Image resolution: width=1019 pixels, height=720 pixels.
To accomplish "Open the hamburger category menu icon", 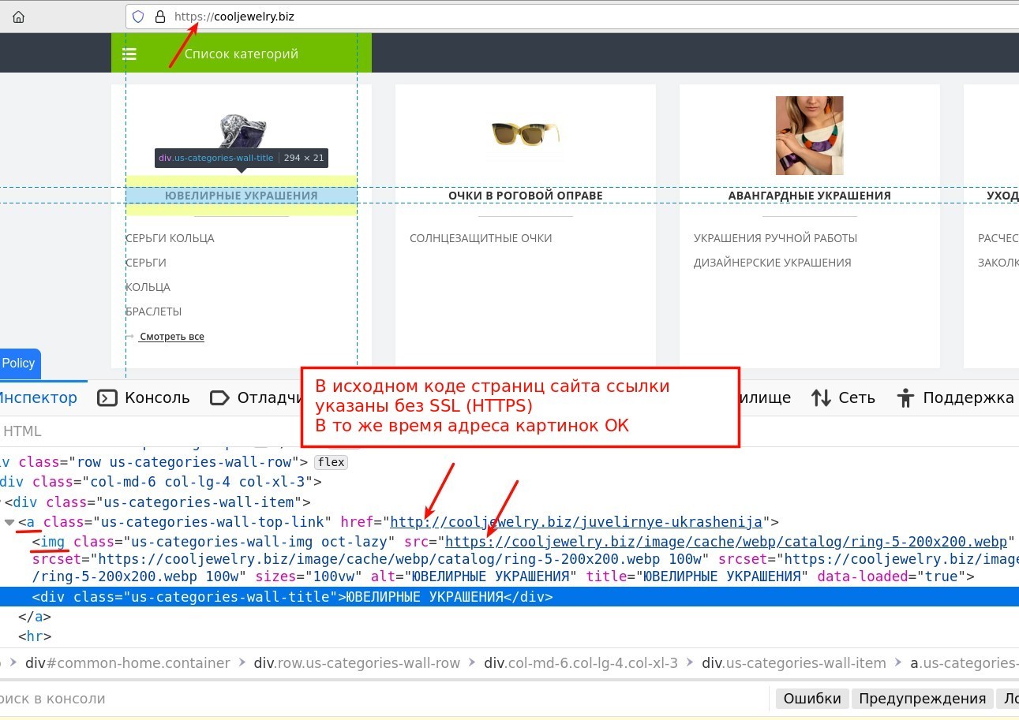I will pos(129,54).
